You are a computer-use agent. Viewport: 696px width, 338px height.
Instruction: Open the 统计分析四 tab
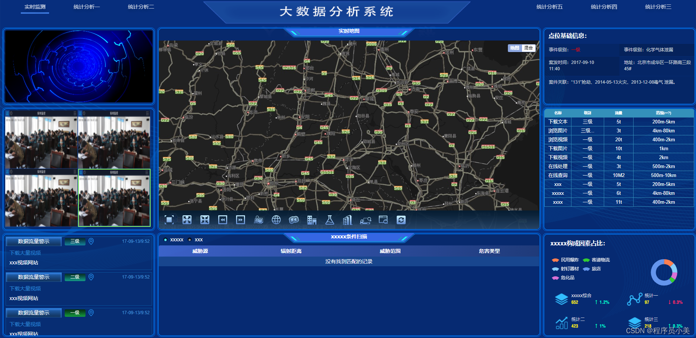click(x=604, y=7)
